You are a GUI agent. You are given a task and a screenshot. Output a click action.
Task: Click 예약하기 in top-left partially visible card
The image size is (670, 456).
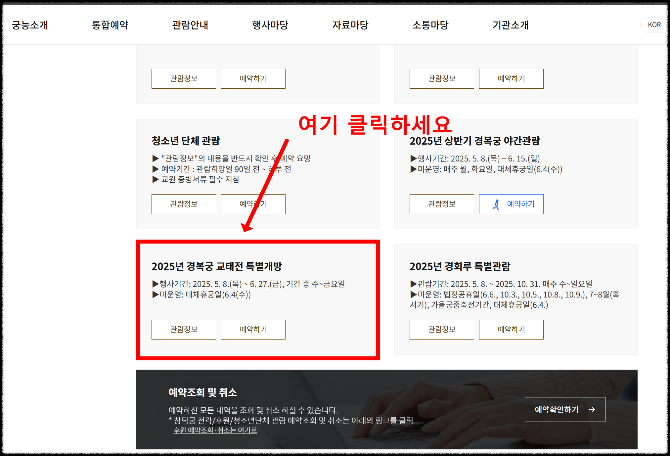(253, 79)
